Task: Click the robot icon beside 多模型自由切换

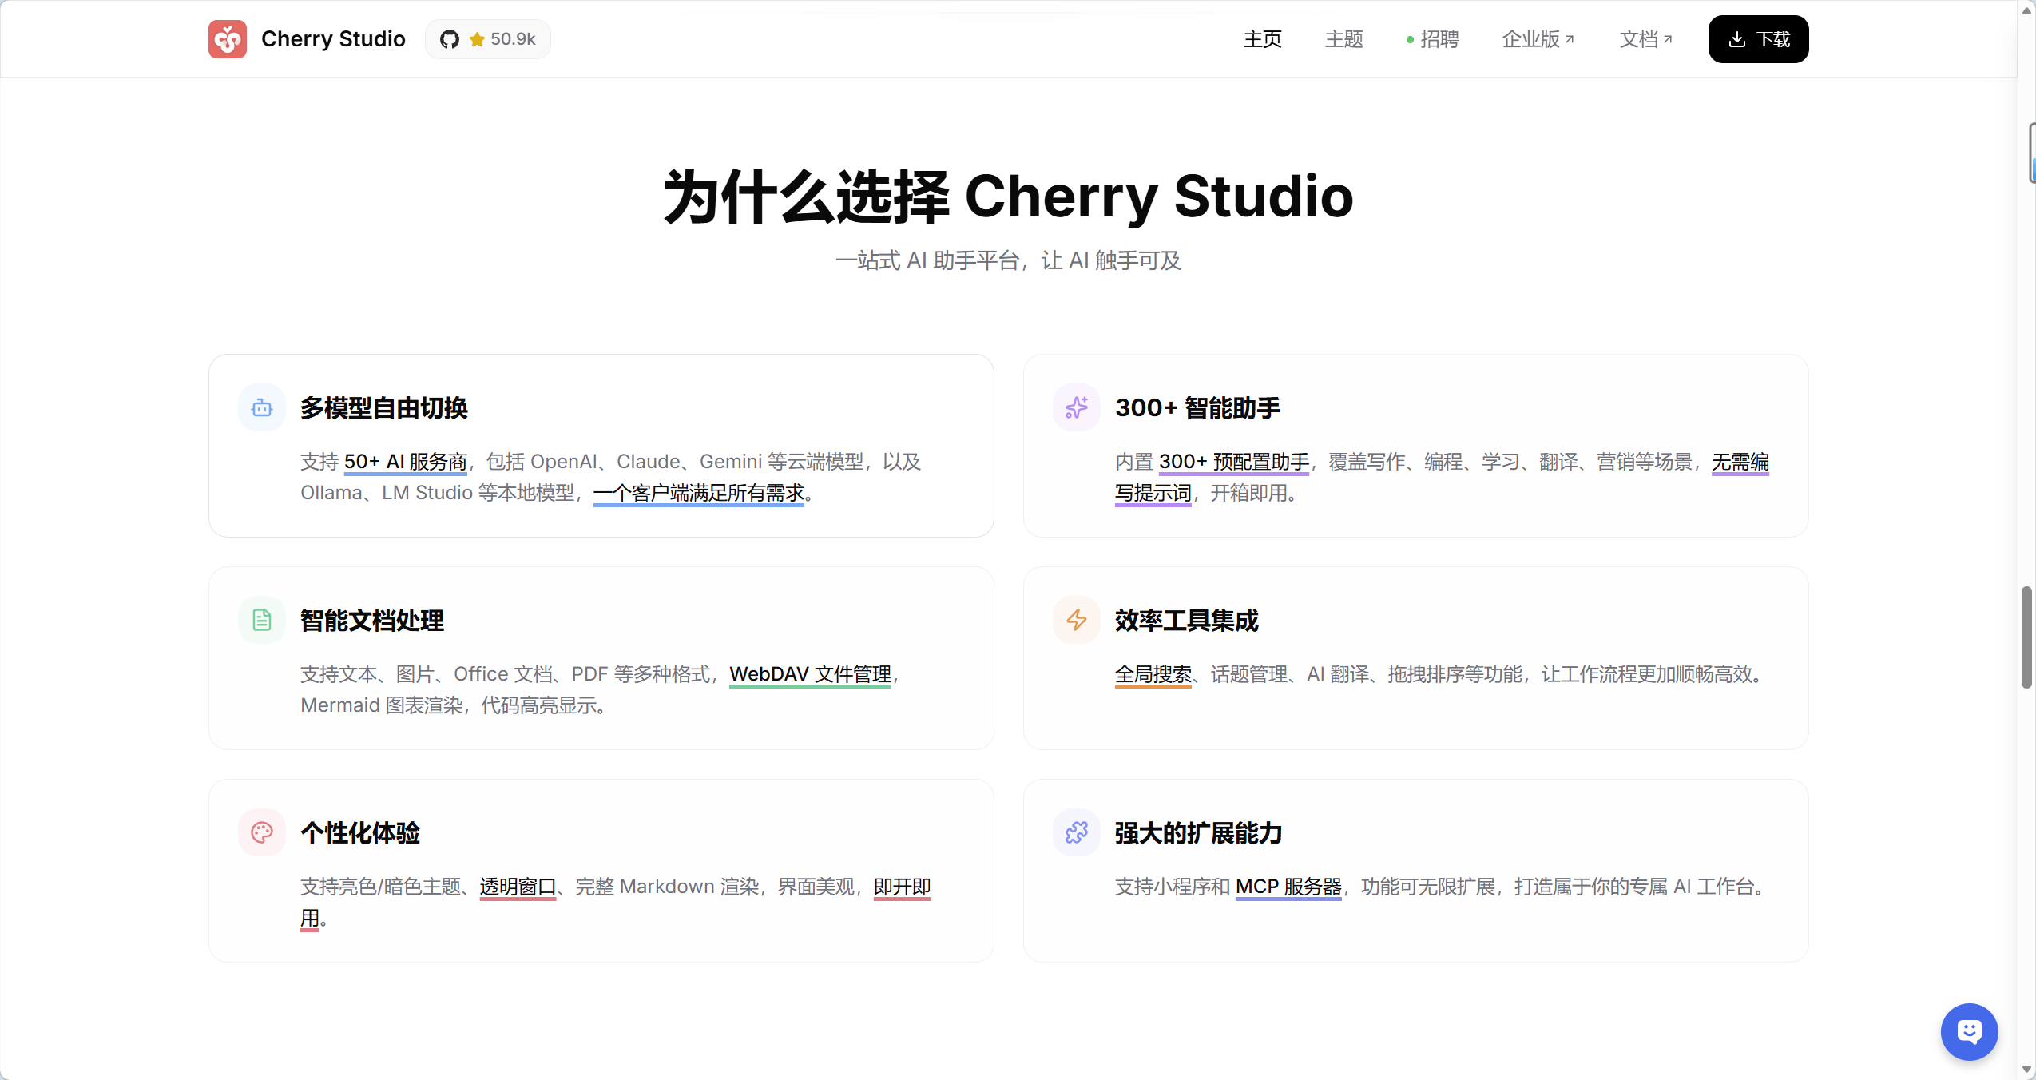Action: (x=262, y=408)
